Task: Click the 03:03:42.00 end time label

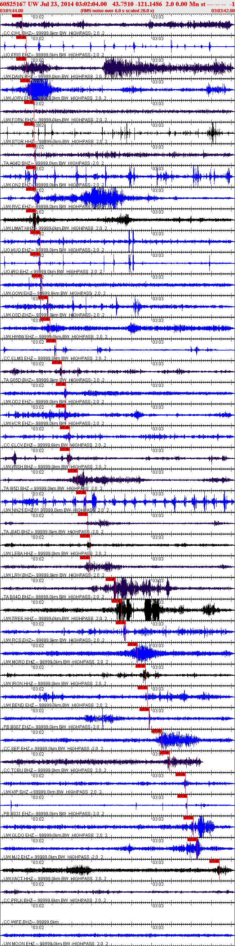Action: point(223,10)
